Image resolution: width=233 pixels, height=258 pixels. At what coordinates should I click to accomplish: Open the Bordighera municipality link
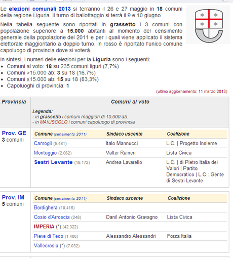click(46, 207)
